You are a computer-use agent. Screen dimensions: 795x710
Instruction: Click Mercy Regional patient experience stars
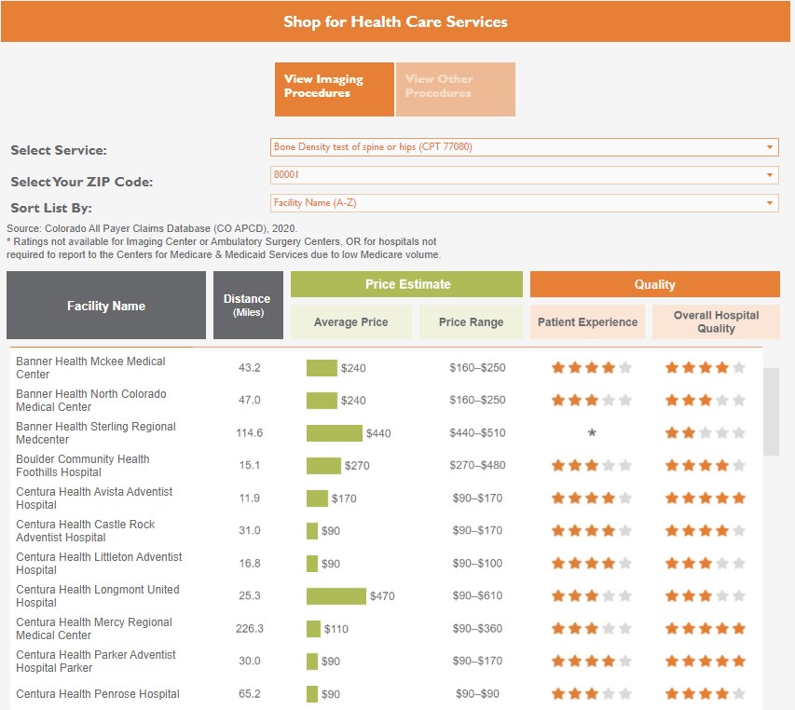(x=592, y=628)
